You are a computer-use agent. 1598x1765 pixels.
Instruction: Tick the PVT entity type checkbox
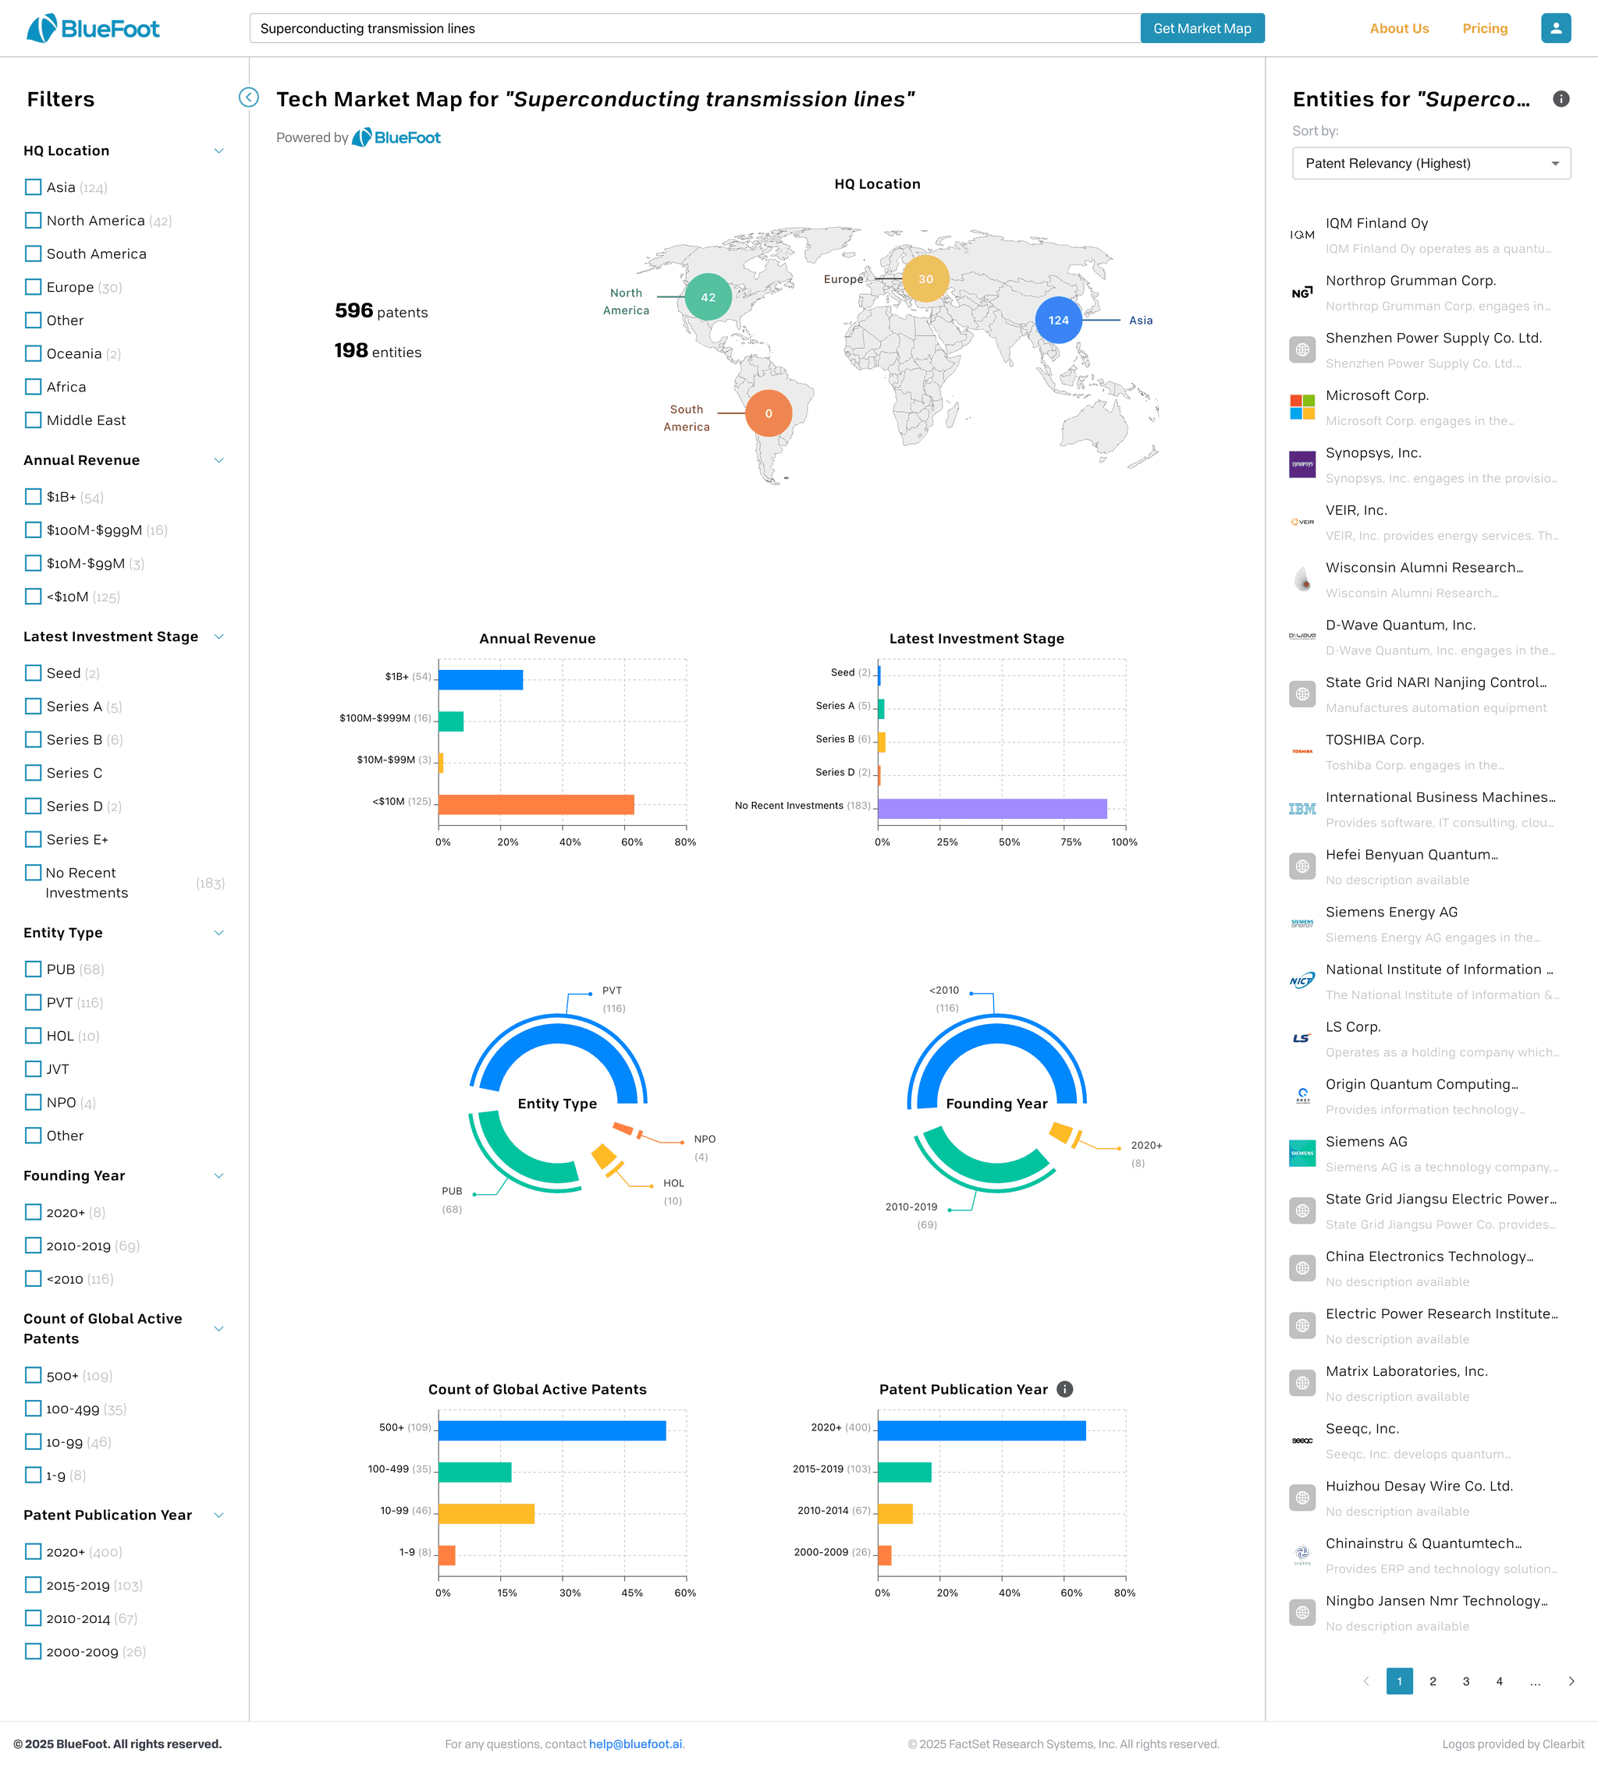tap(34, 1002)
